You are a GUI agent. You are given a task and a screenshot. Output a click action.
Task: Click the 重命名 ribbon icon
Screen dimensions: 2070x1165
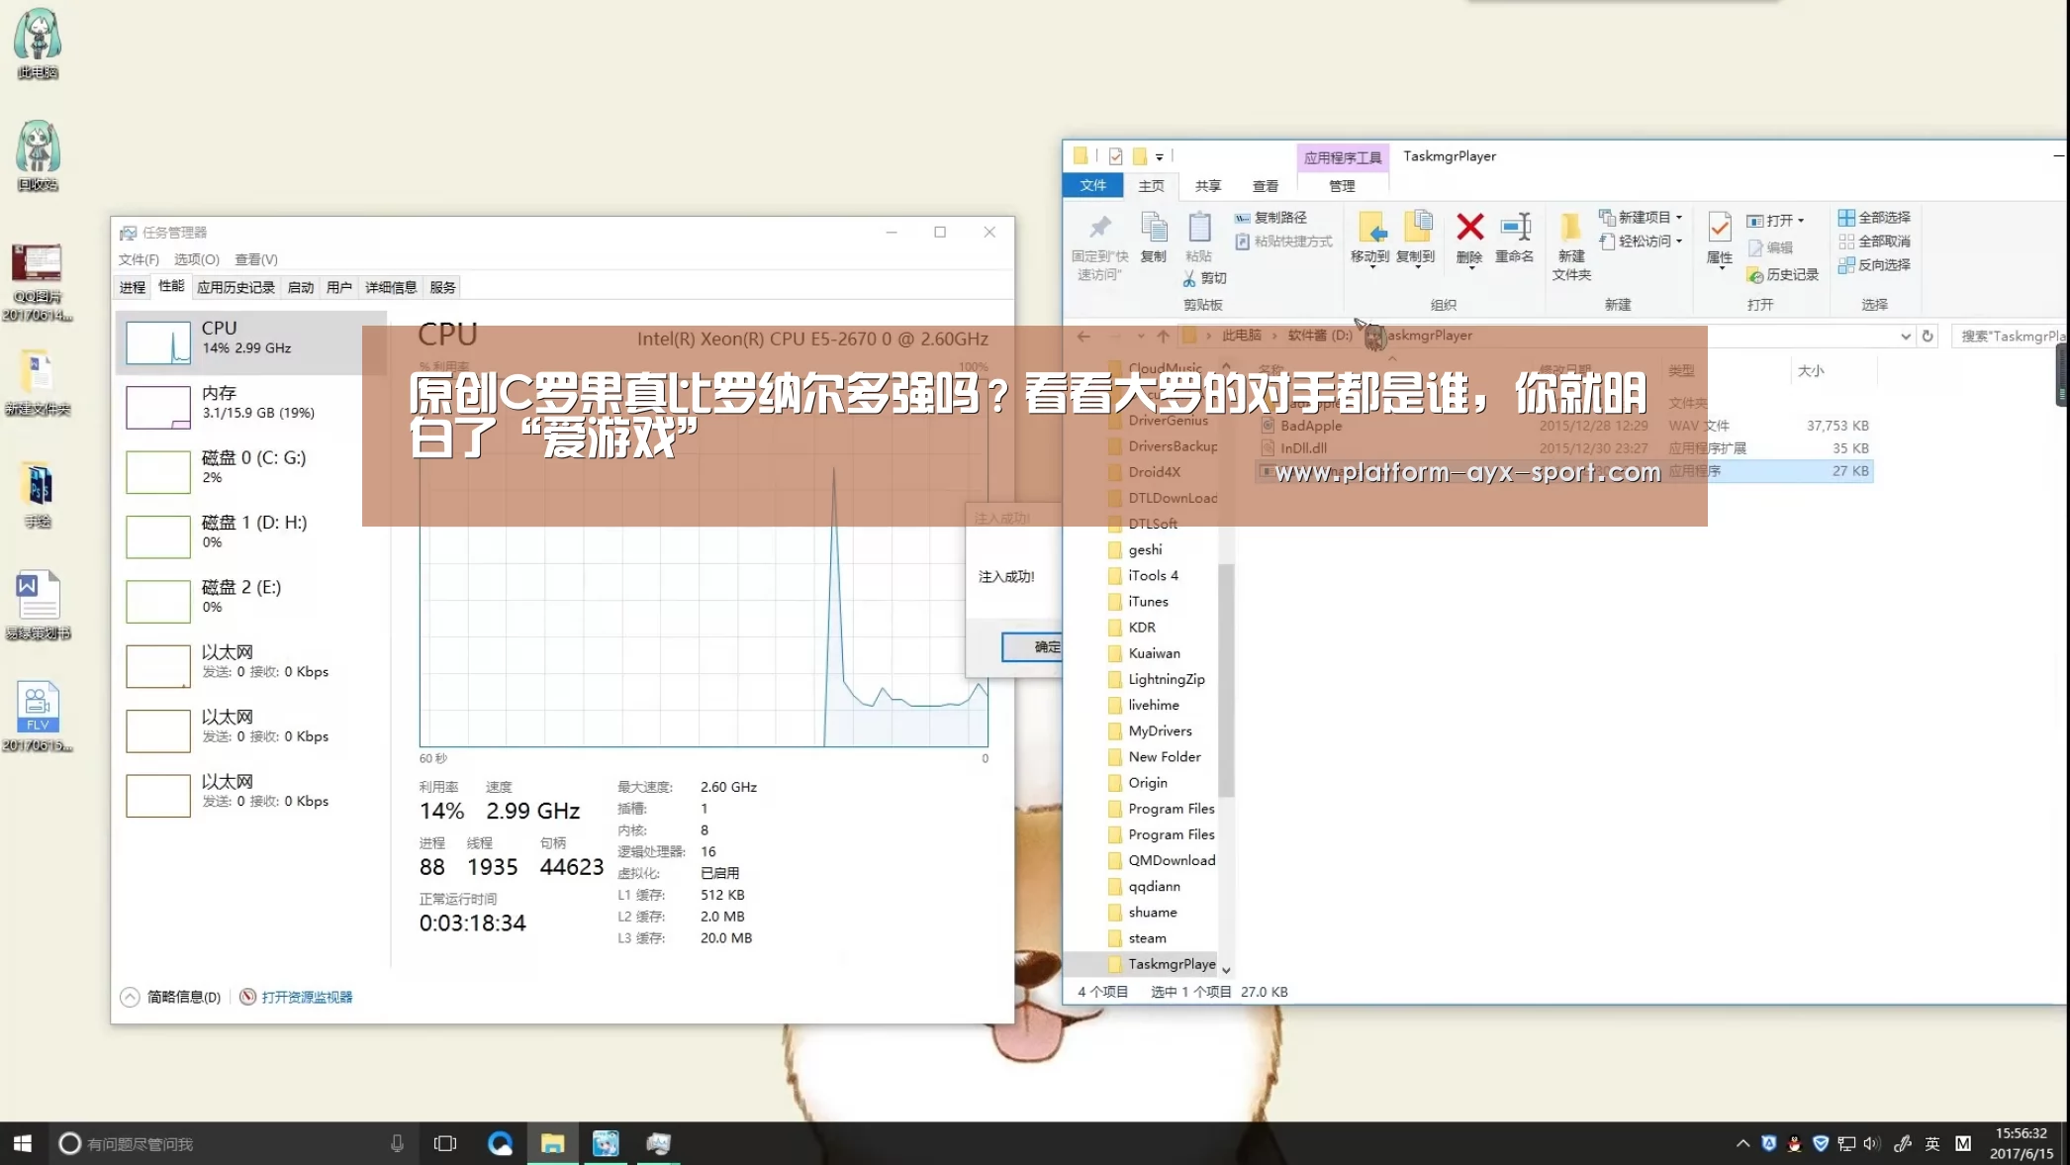pyautogui.click(x=1514, y=238)
